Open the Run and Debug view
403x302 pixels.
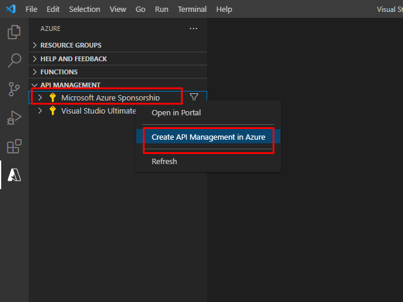pyautogui.click(x=14, y=118)
